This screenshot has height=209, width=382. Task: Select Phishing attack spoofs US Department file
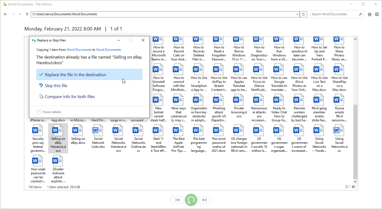[219, 108]
